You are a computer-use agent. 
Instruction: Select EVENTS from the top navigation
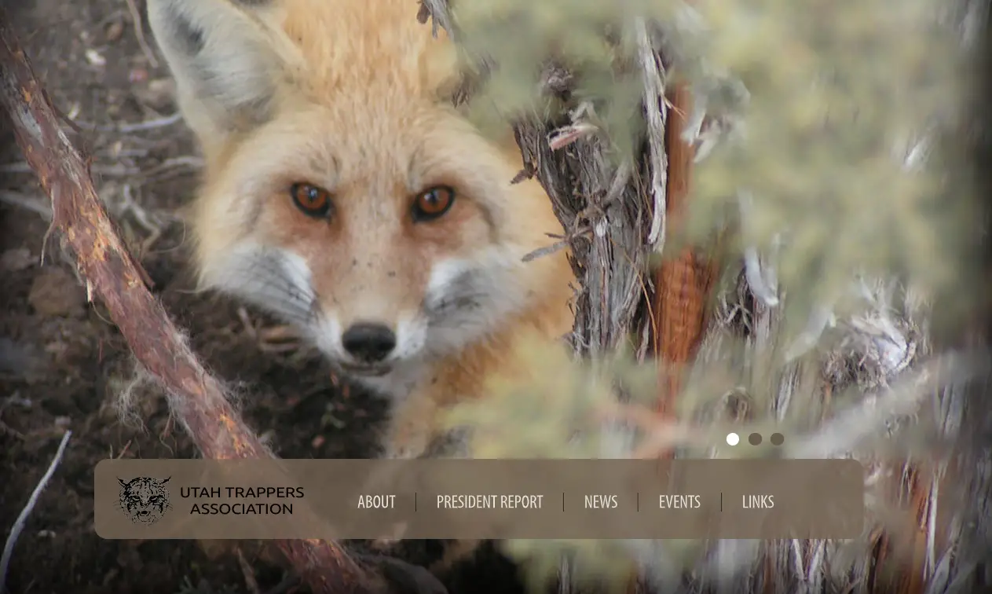click(x=679, y=501)
